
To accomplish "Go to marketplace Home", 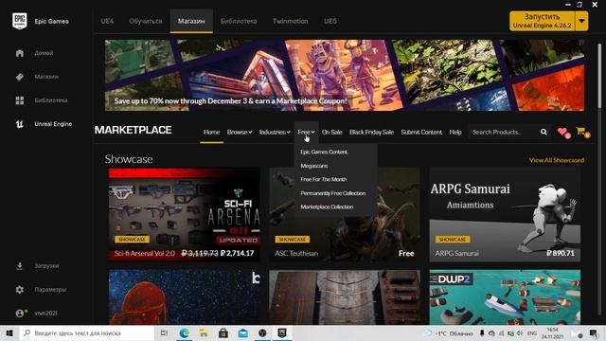I will pyautogui.click(x=211, y=133).
